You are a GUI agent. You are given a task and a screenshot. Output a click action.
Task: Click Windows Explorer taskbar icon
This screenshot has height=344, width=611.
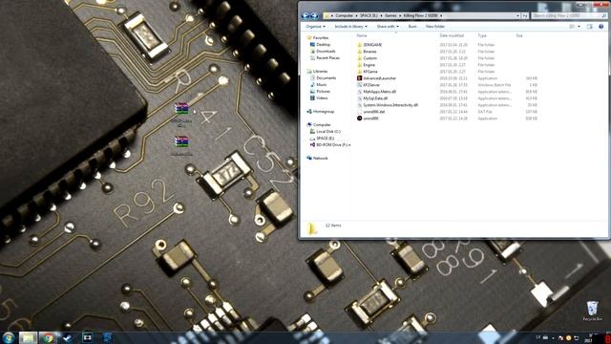(x=28, y=337)
